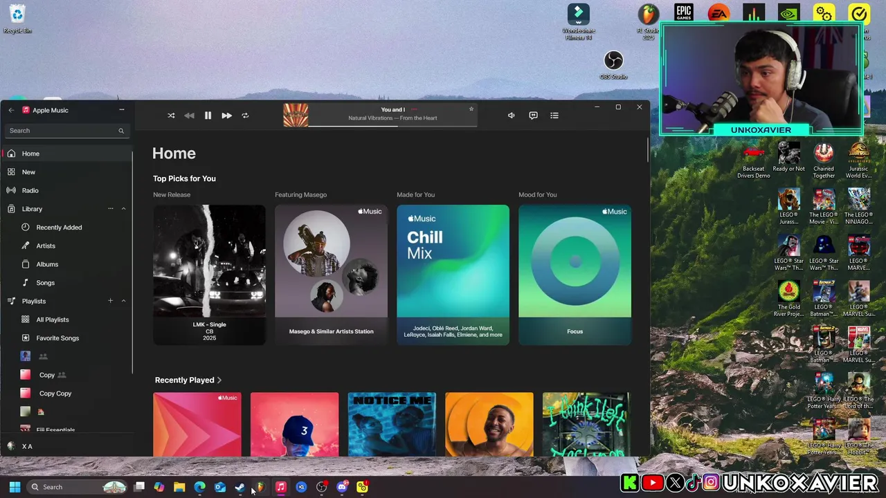This screenshot has height=498, width=886.
Task: Go back using the back arrow
Action: coord(11,110)
